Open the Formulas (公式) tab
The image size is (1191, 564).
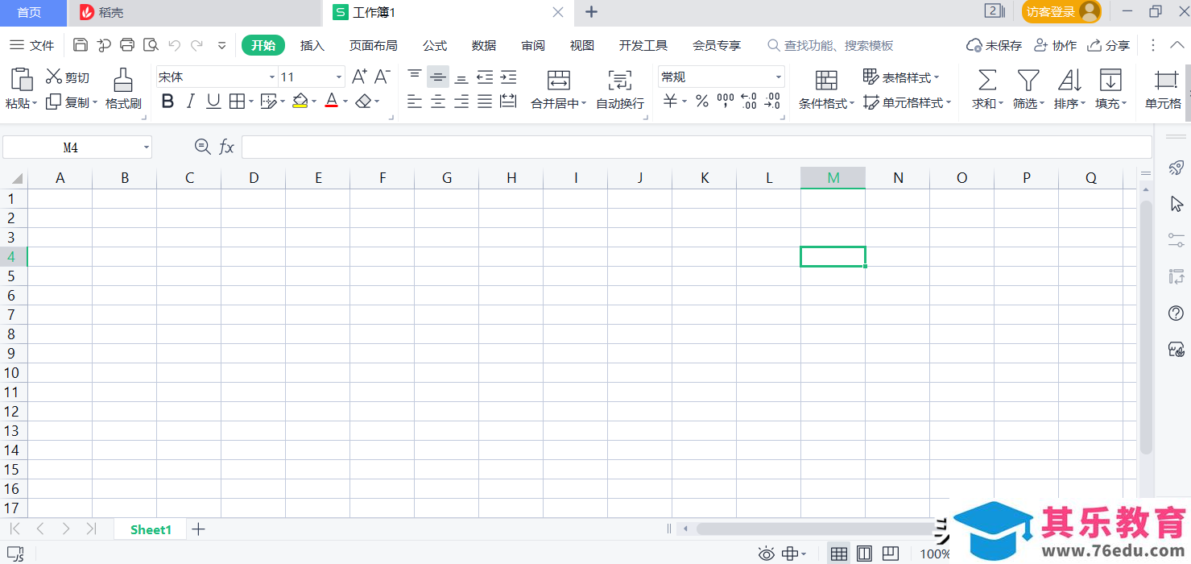(435, 45)
